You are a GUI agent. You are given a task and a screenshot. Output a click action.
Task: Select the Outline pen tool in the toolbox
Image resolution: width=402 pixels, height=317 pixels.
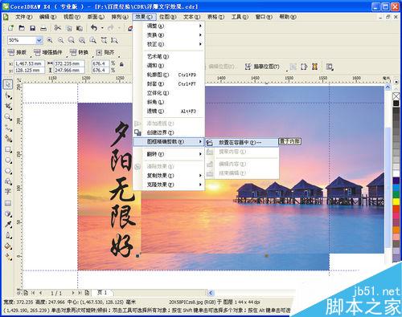[8, 235]
